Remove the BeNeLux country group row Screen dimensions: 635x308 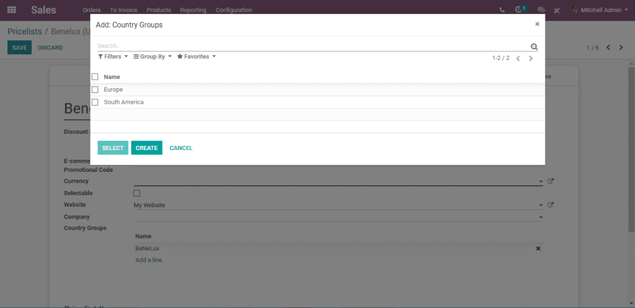[x=538, y=249]
